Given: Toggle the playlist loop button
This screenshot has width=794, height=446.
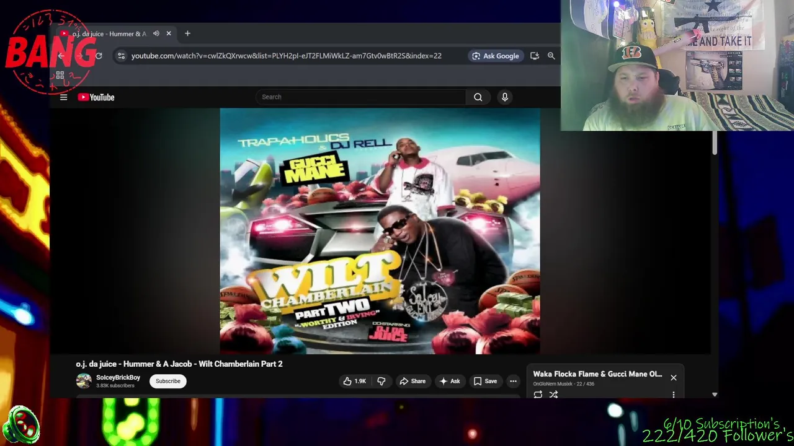Looking at the screenshot, I should (x=538, y=394).
